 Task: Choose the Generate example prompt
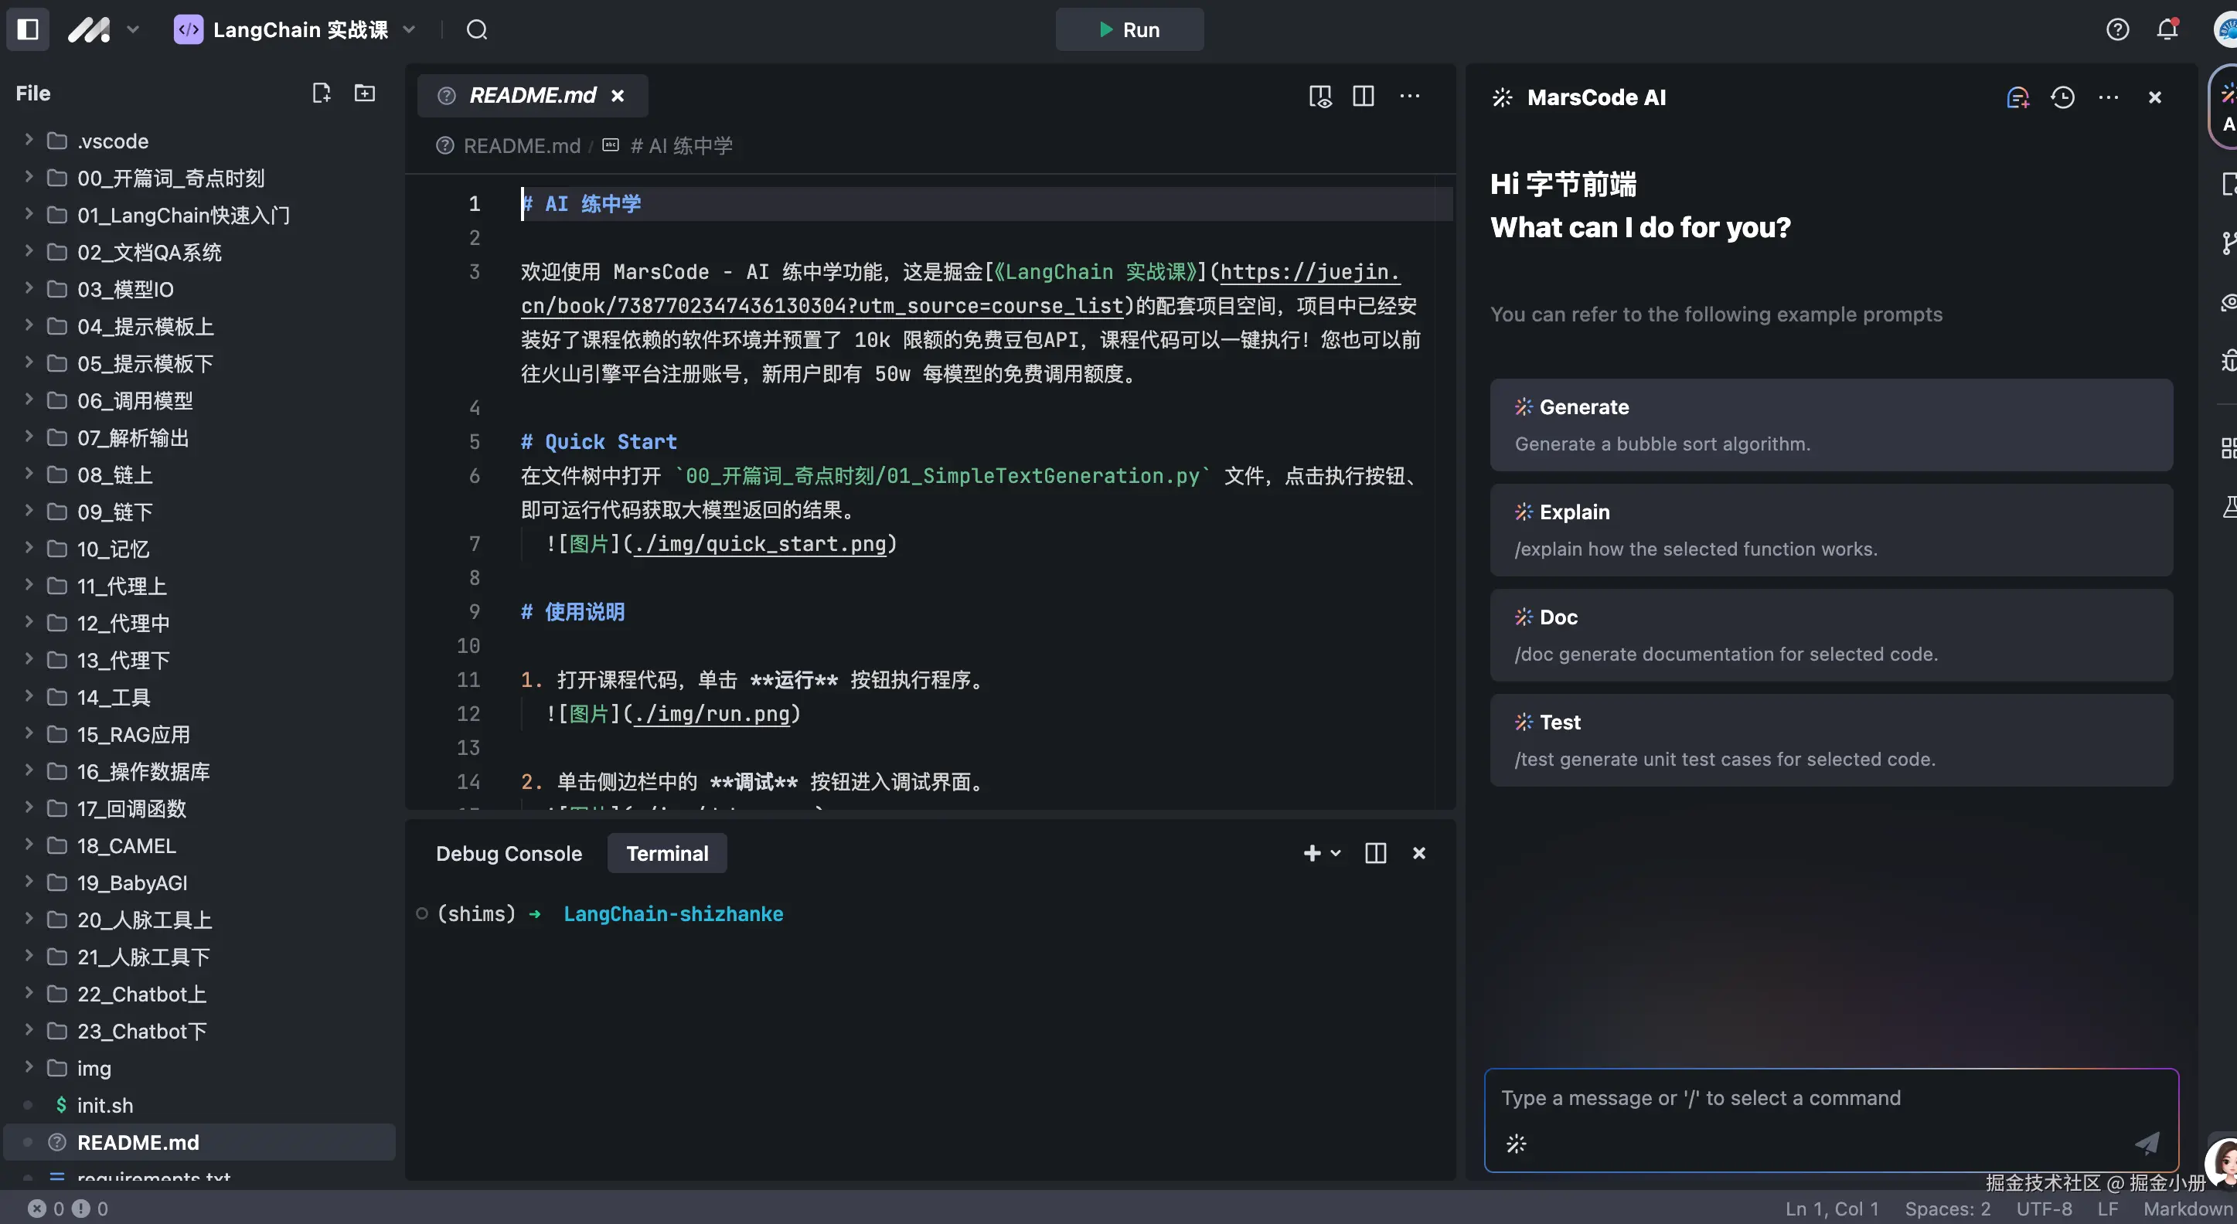click(x=1830, y=425)
